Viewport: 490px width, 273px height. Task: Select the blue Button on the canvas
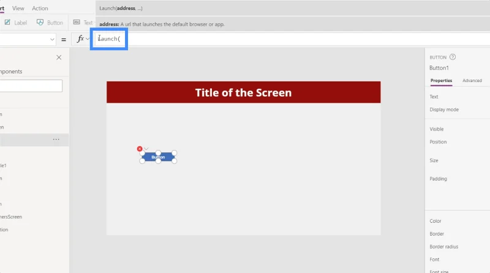(x=158, y=157)
